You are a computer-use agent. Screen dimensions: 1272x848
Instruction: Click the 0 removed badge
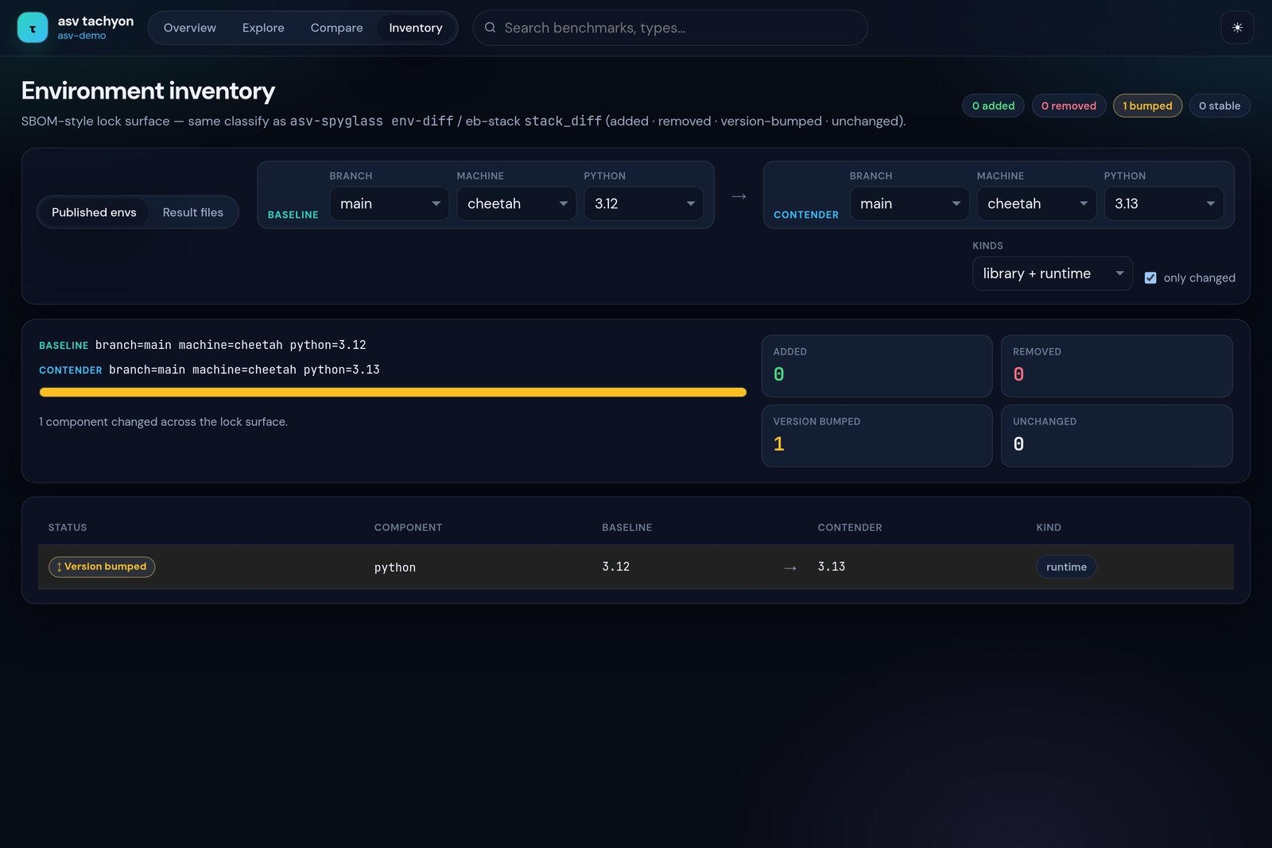[x=1068, y=106]
